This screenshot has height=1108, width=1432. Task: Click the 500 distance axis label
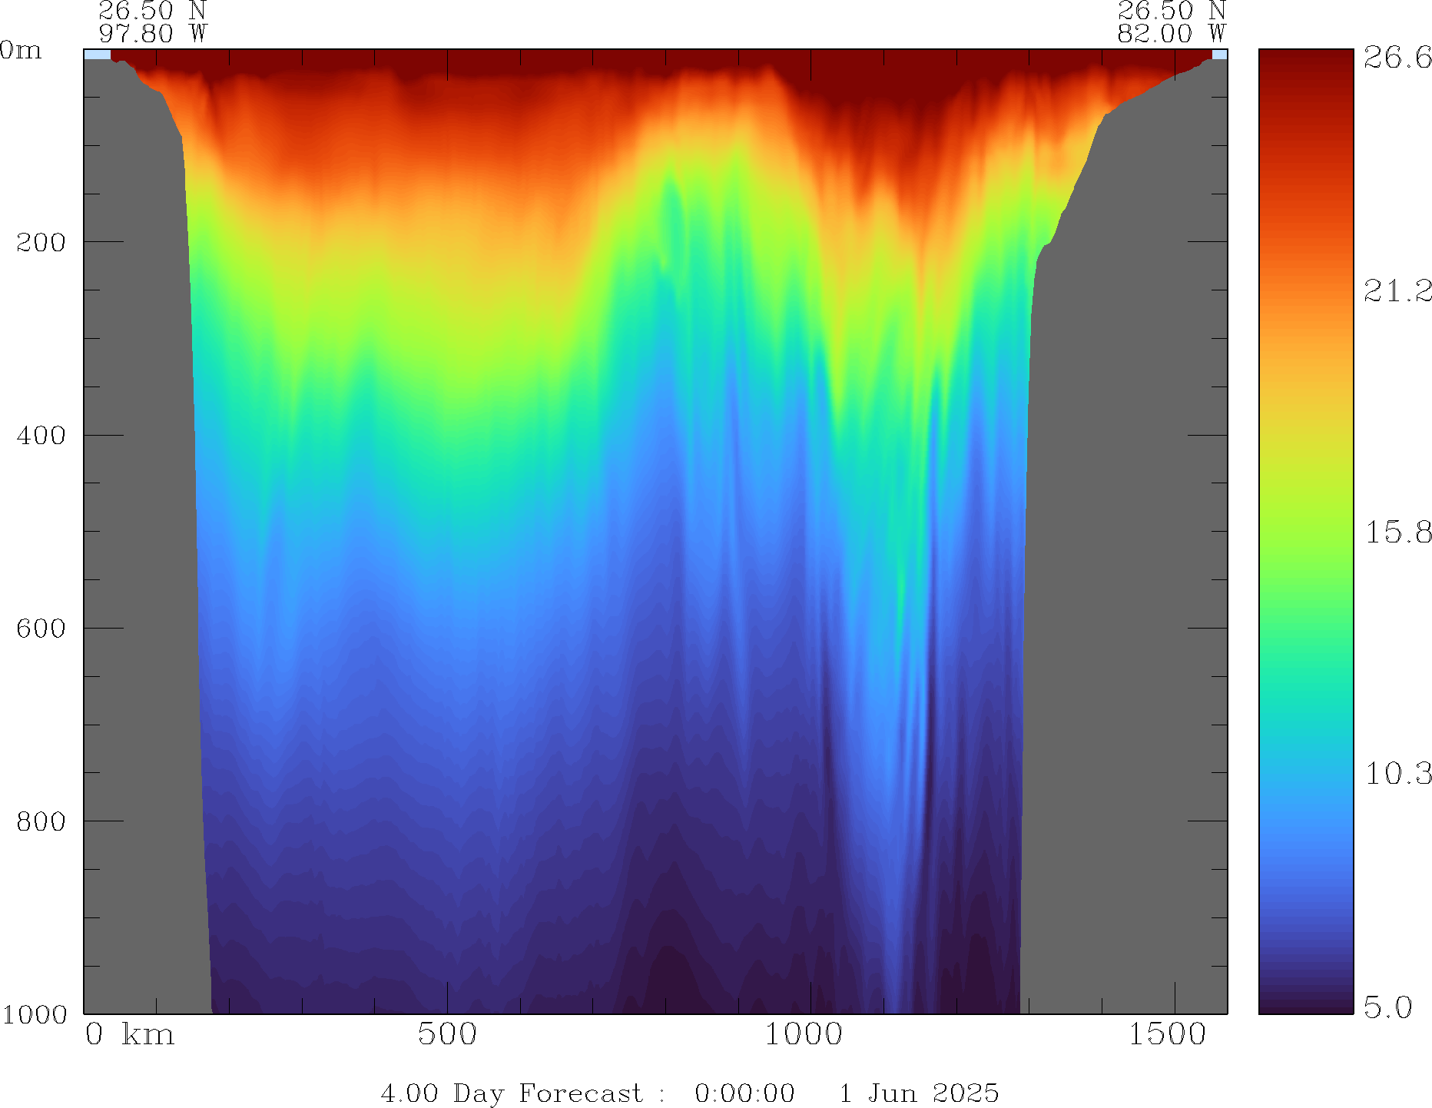click(447, 1034)
